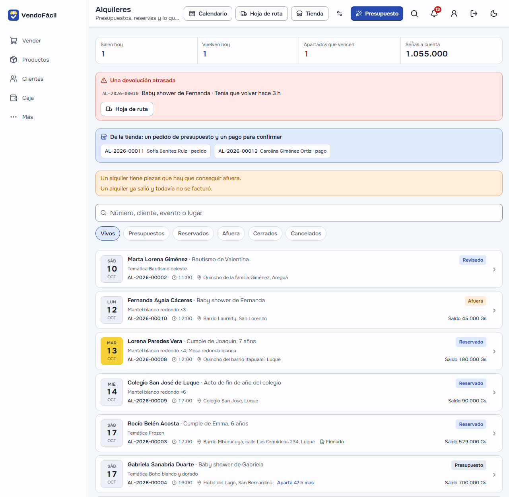Open AL-2026-00012 Carolina Giménez Ortiz pago
Image resolution: width=509 pixels, height=497 pixels.
click(272, 151)
